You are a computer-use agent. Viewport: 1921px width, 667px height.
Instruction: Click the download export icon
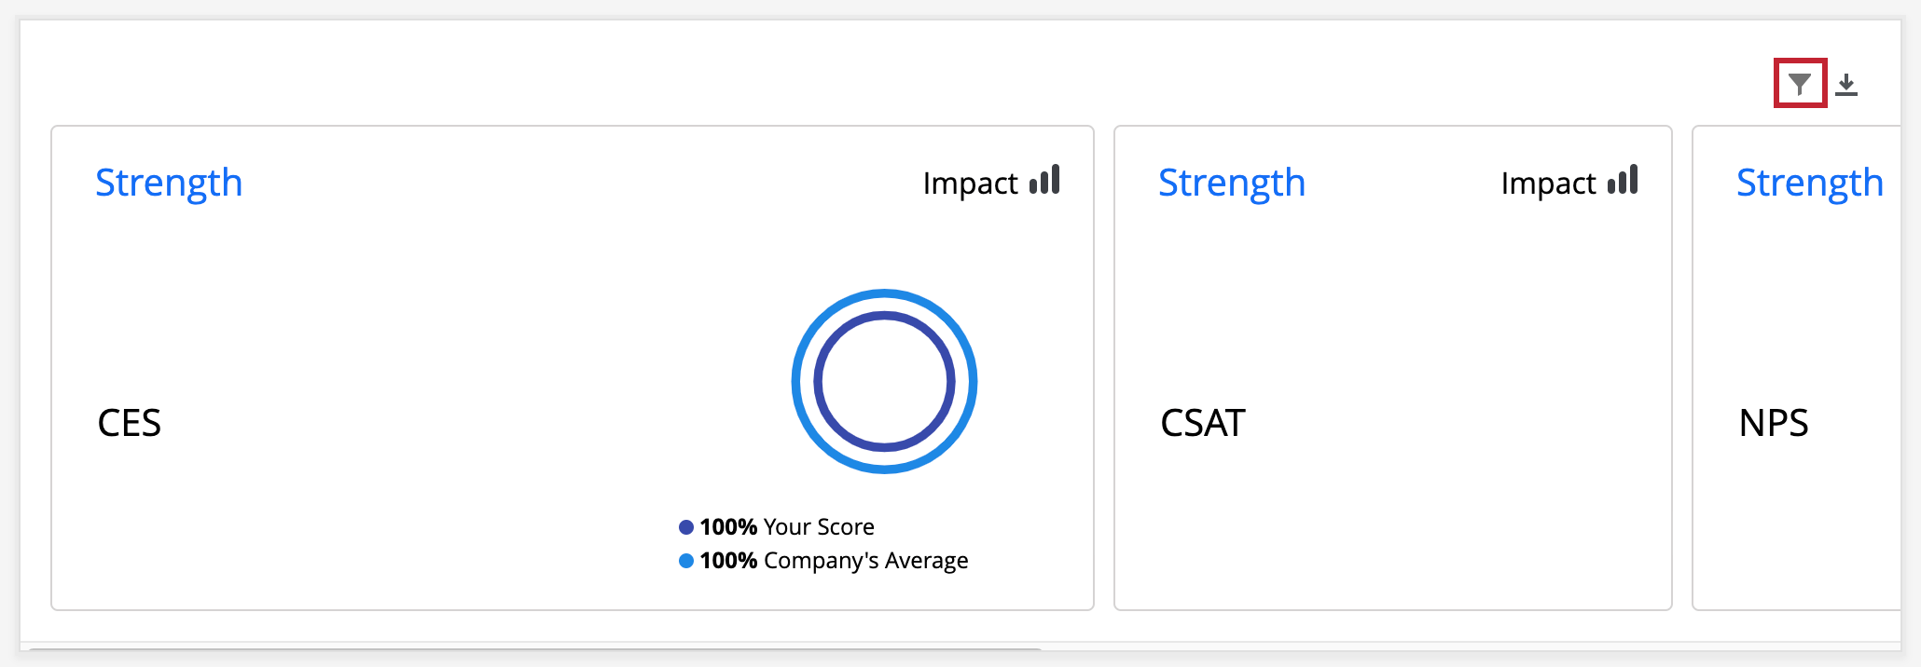1846,85
